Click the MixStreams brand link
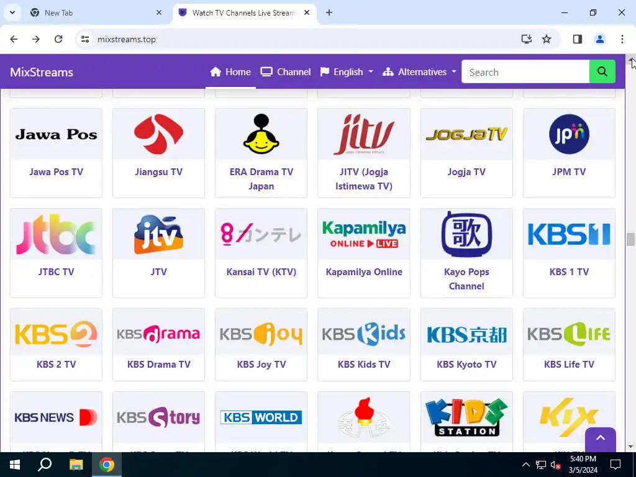636x477 pixels. [x=42, y=72]
